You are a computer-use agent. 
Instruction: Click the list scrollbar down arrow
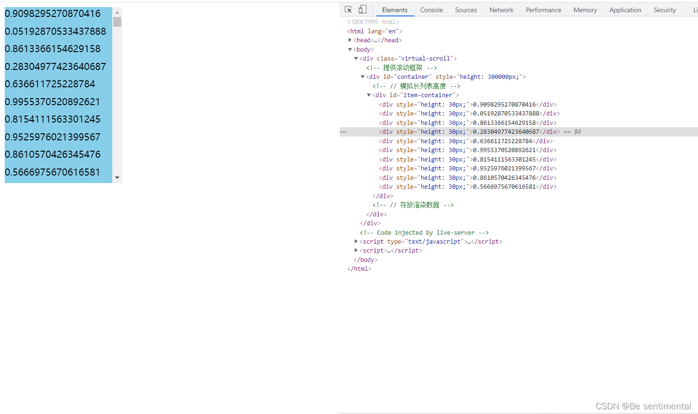click(x=117, y=178)
